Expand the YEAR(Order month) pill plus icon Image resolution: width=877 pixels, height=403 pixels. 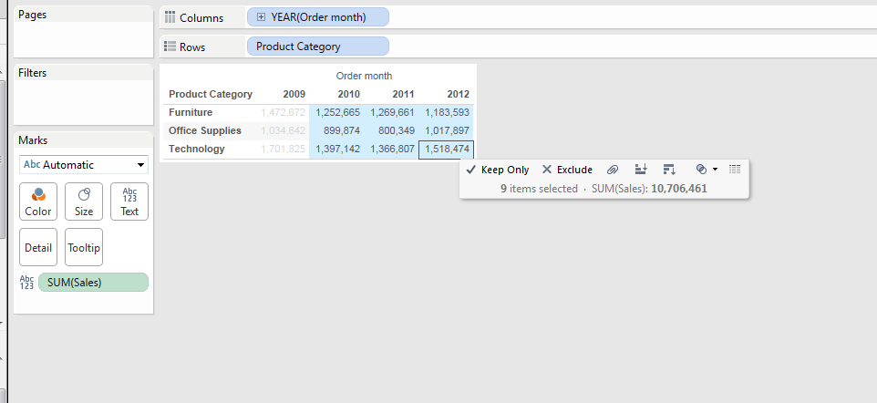pos(261,17)
